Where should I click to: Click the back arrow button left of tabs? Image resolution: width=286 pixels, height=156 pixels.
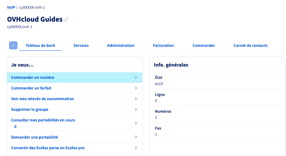(x=13, y=46)
